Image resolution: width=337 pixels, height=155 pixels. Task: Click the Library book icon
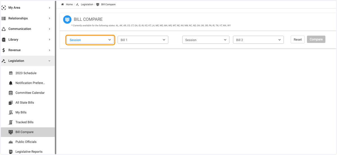4,40
